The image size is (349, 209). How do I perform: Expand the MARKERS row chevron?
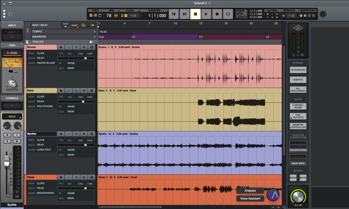tap(95, 37)
